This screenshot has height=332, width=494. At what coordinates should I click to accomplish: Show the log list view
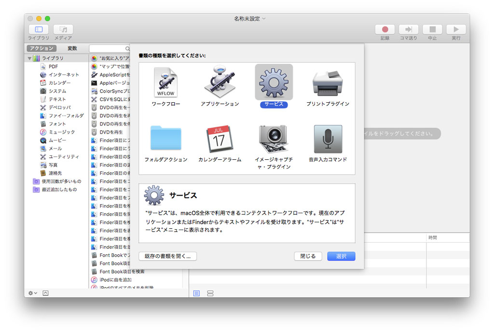[x=197, y=293]
